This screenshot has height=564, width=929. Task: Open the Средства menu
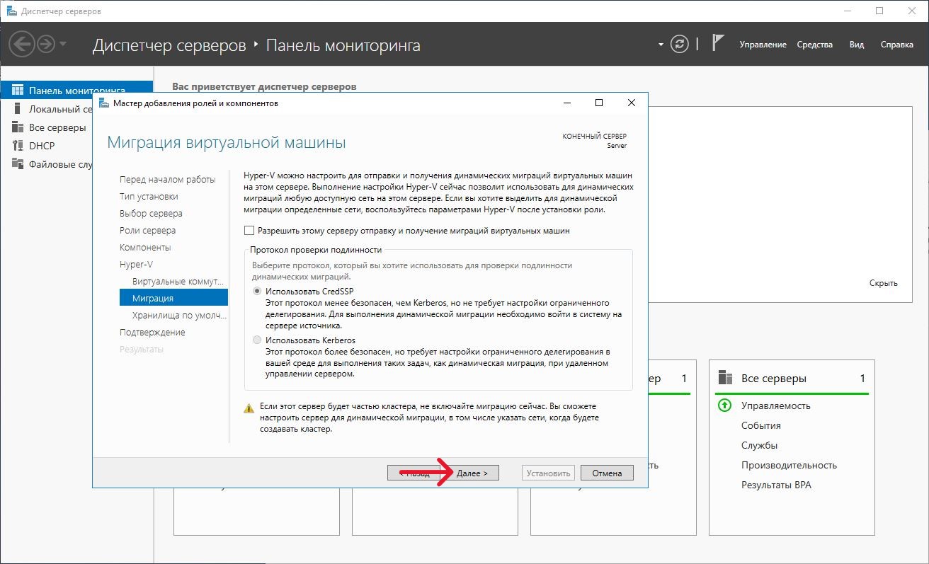[814, 45]
